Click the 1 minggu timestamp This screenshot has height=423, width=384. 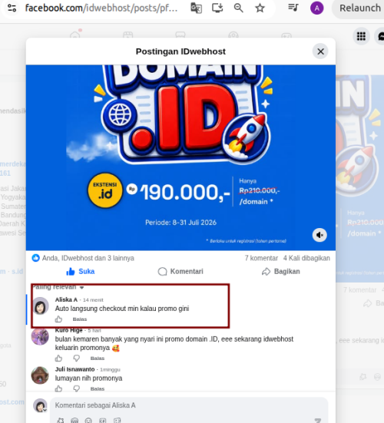110,369
